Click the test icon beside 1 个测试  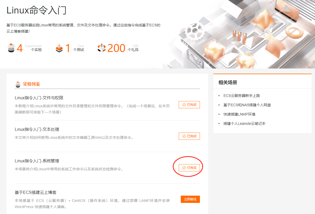pyautogui.click(x=59, y=48)
